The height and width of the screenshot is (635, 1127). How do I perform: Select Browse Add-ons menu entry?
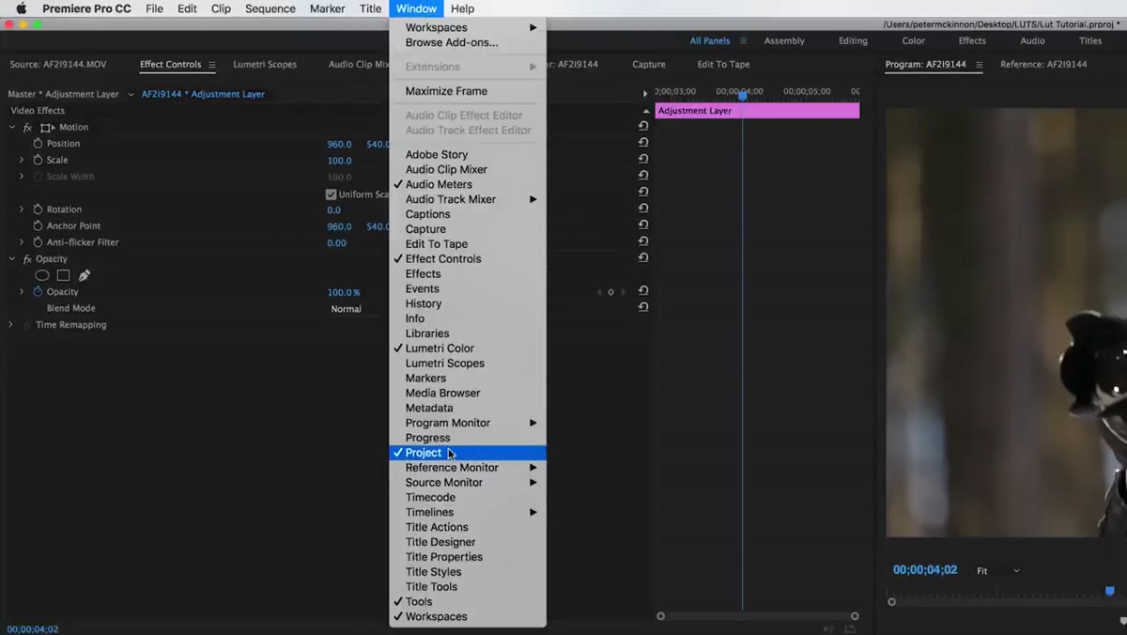tap(468, 42)
